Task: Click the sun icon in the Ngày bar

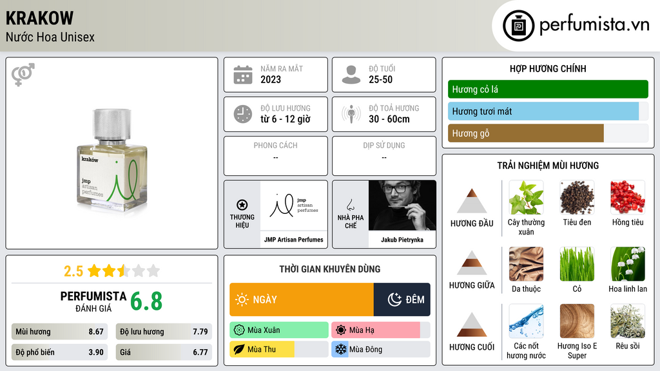Action: click(x=242, y=300)
